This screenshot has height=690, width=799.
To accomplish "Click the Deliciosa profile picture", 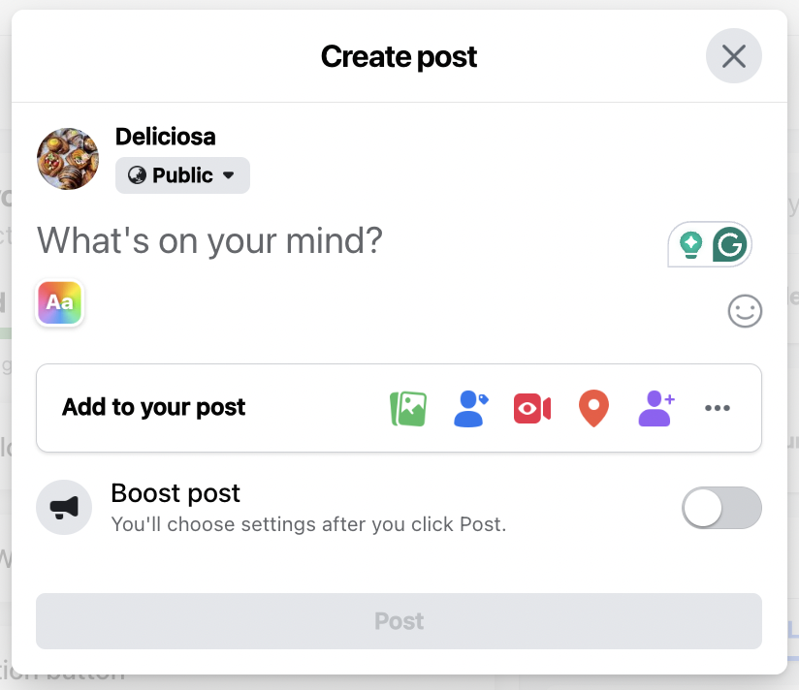I will [68, 158].
